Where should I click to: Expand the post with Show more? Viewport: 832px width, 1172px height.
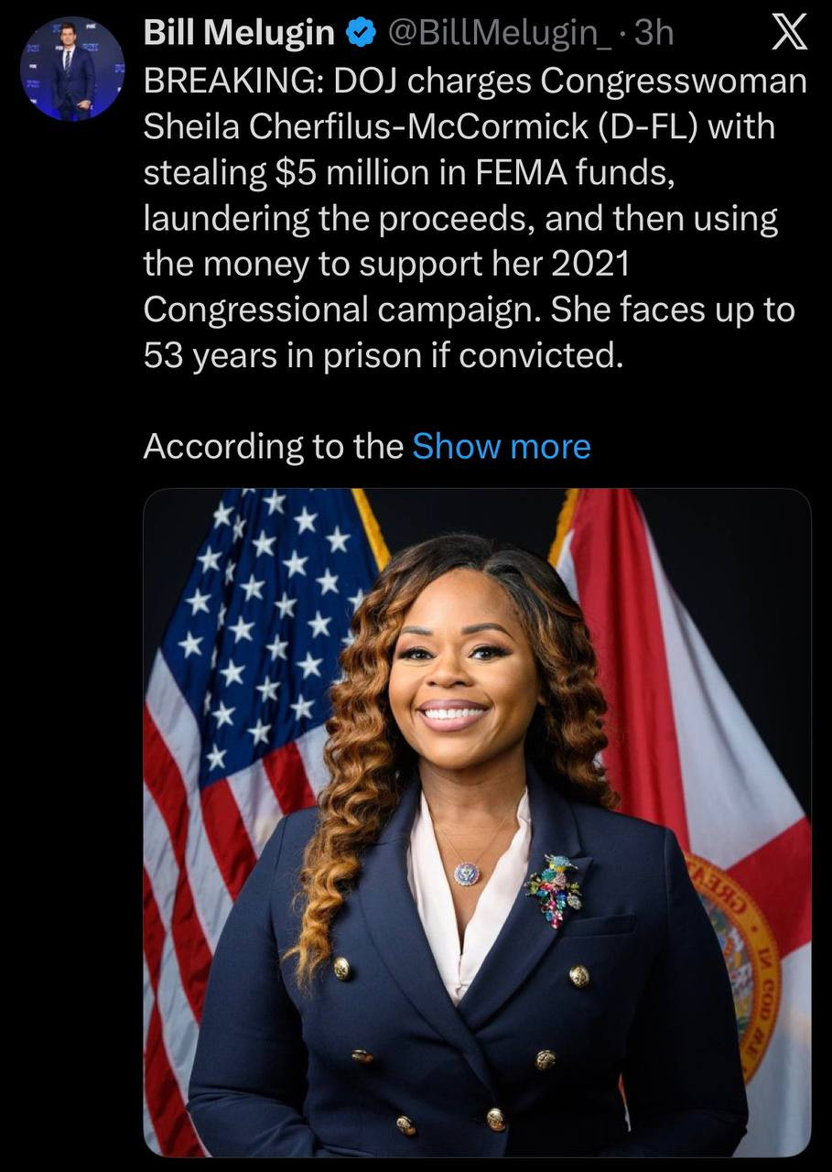tap(502, 447)
